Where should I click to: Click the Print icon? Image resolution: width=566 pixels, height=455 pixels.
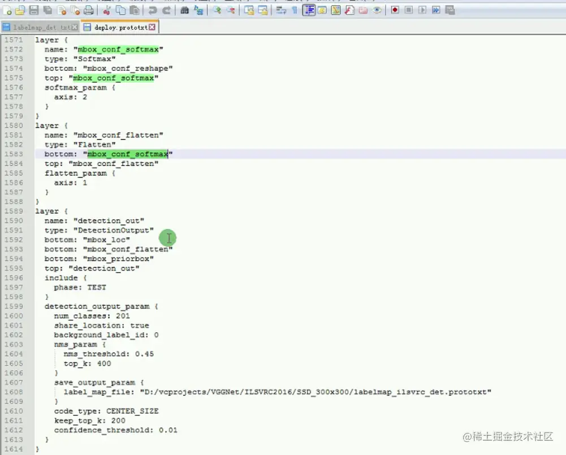point(89,11)
